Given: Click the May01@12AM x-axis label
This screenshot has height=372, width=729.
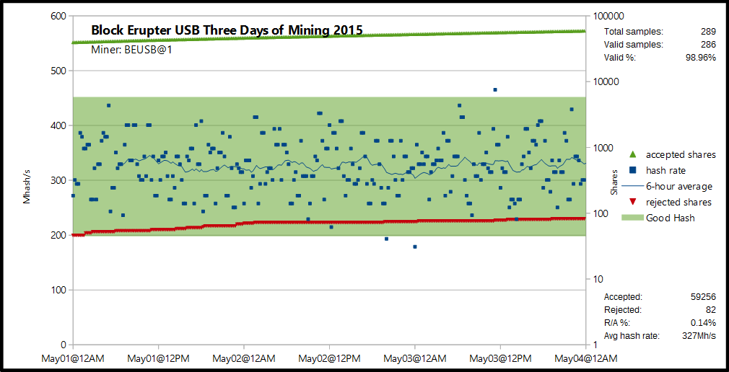Looking at the screenshot, I should point(73,358).
